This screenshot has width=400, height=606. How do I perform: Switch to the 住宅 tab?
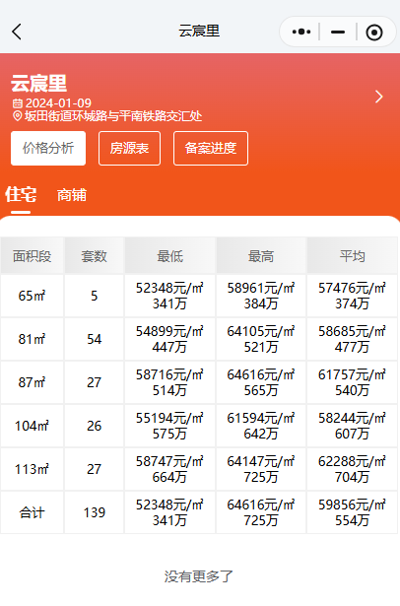(x=21, y=195)
